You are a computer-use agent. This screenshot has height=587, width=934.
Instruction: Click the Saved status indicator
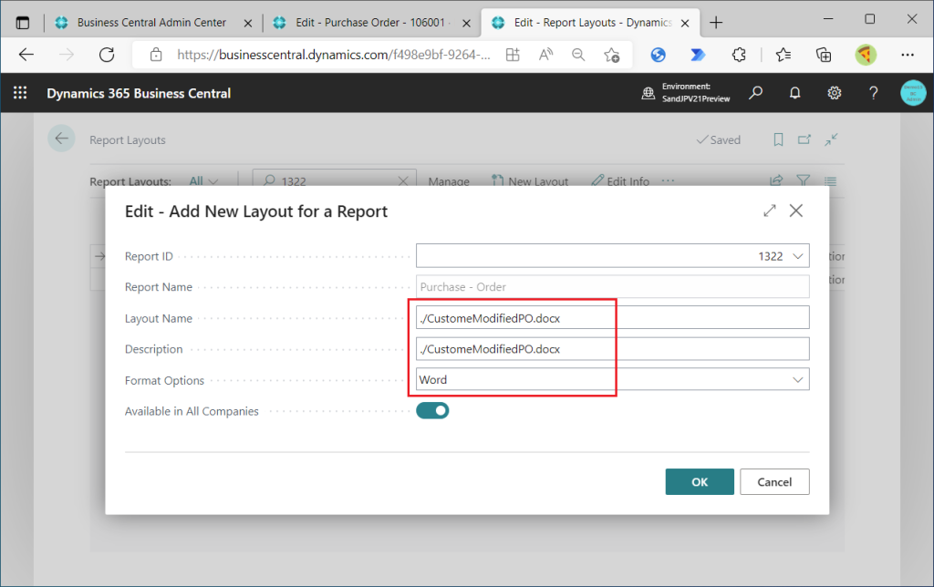[x=719, y=139]
